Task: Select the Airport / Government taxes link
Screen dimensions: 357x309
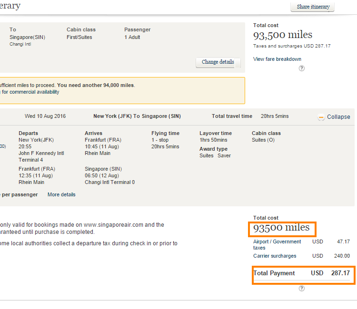Action: [277, 245]
